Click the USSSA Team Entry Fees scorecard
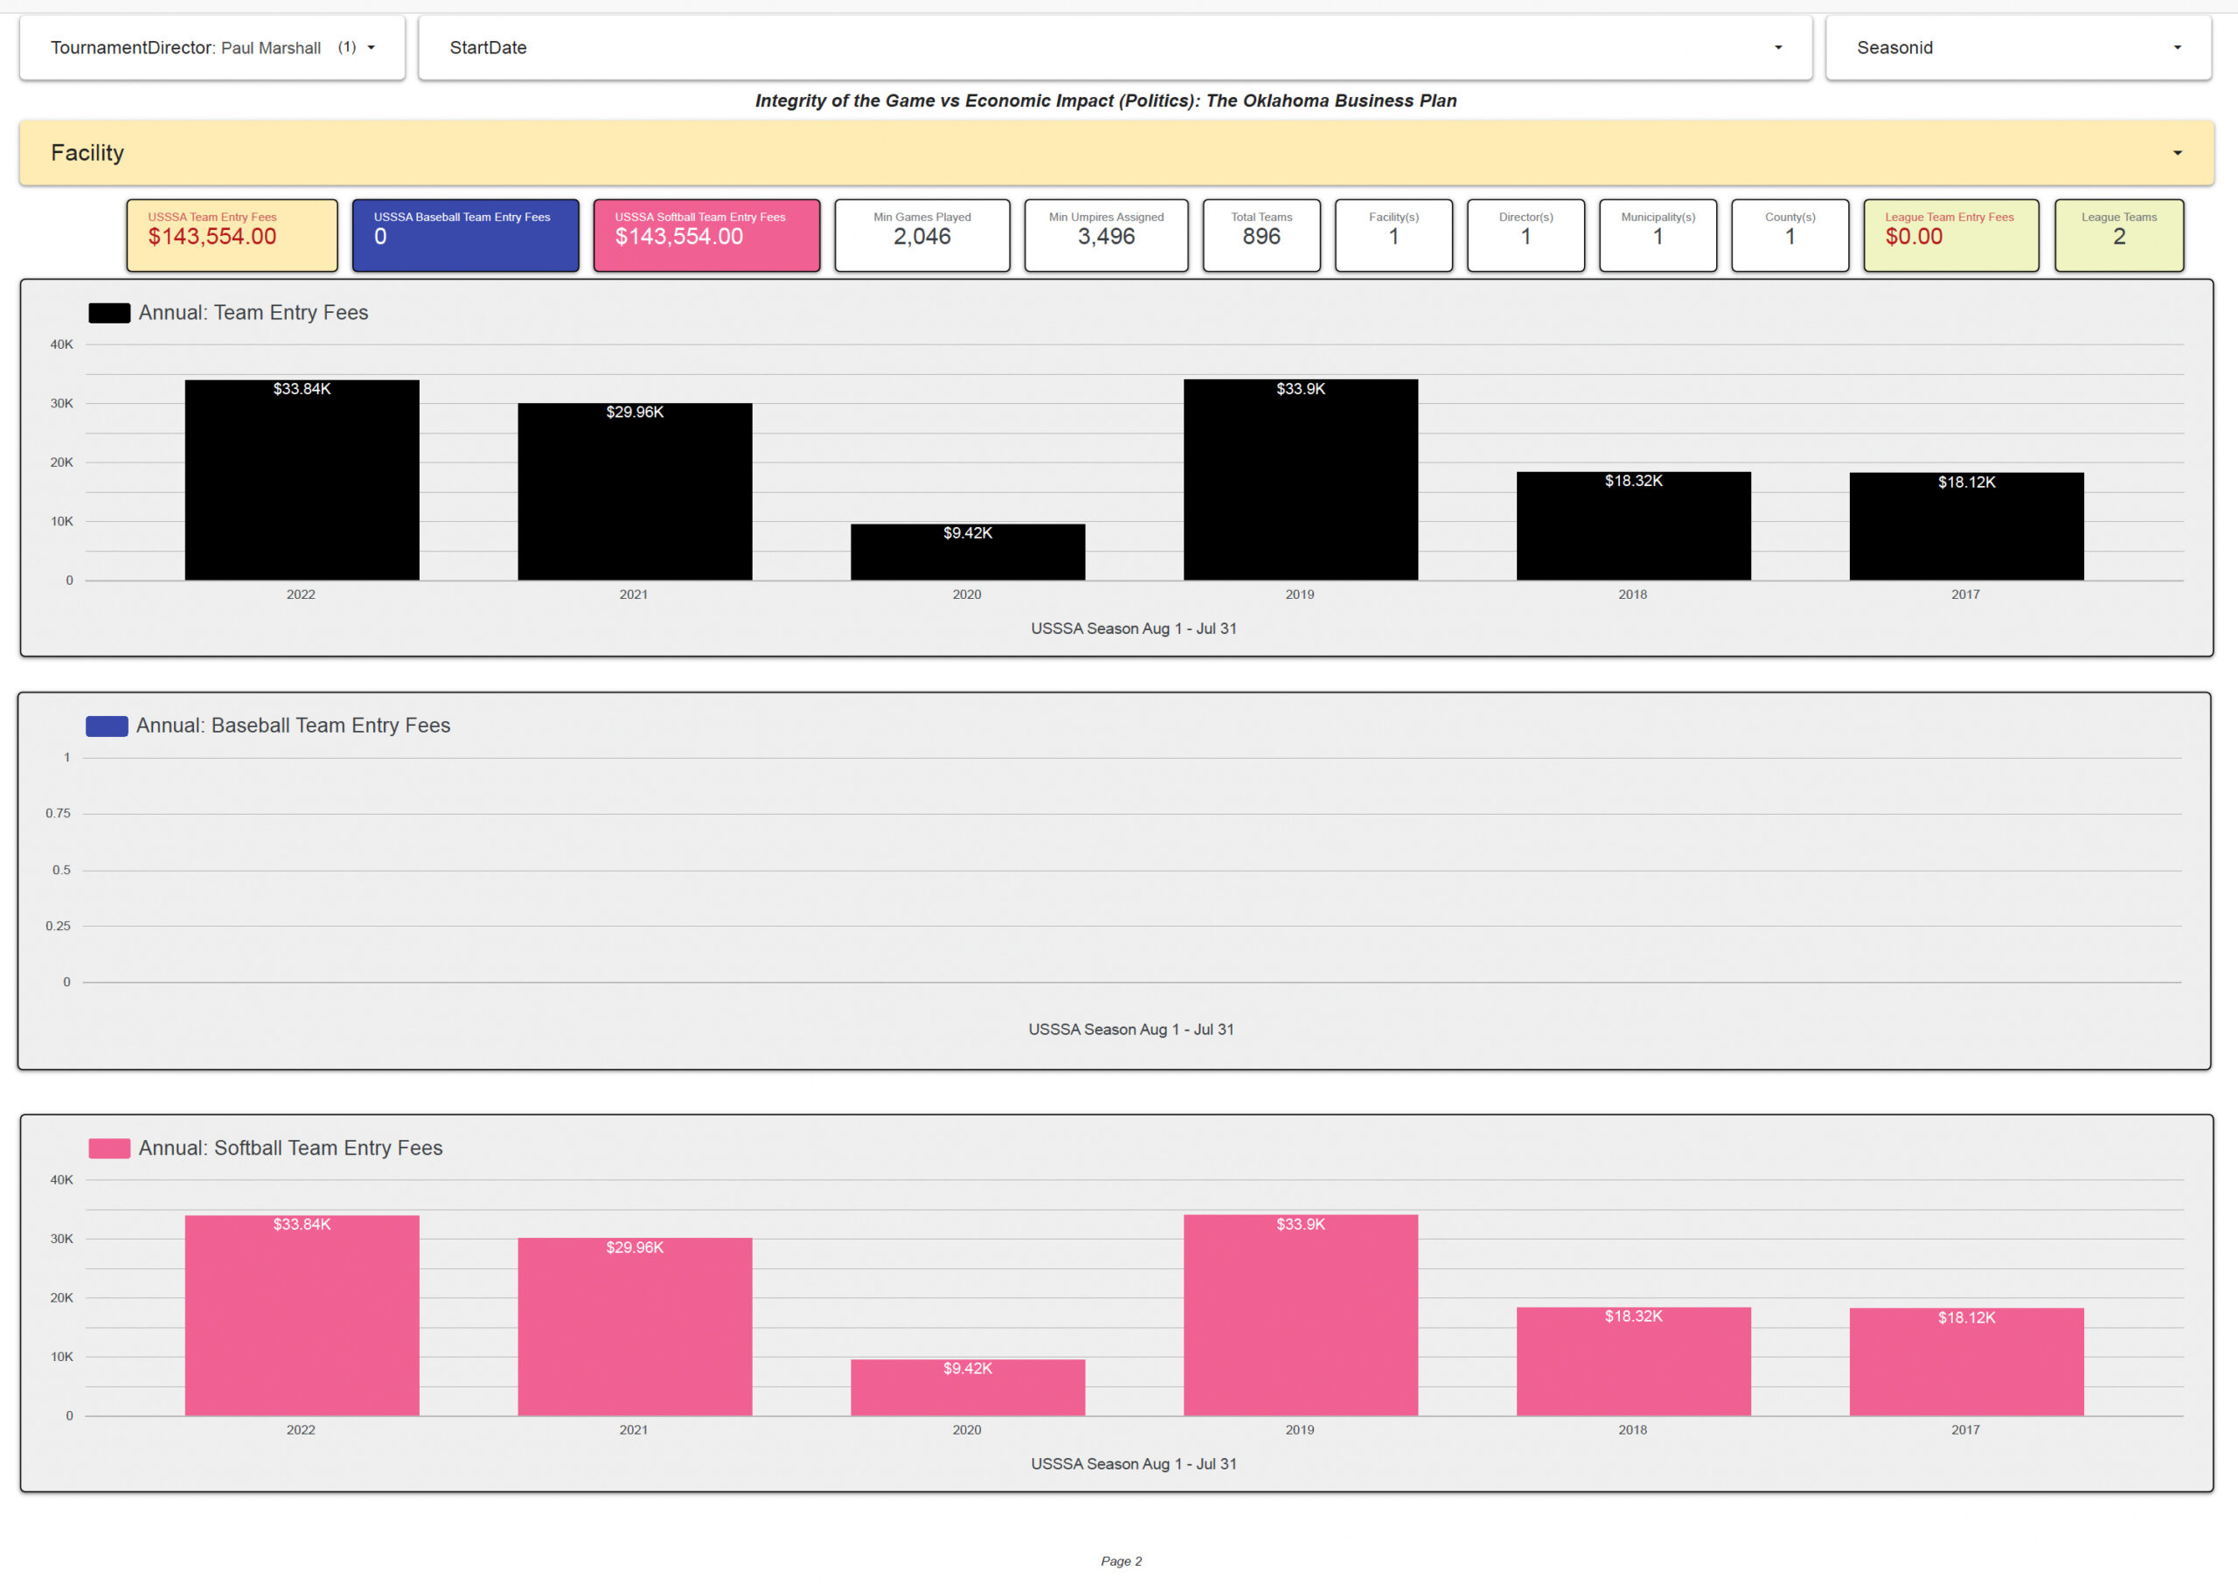The image size is (2238, 1591). 233,235
